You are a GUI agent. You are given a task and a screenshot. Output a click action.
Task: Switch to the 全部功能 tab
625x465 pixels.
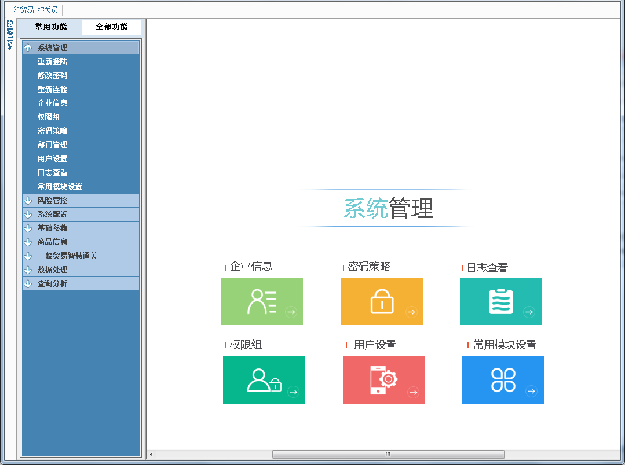click(x=111, y=27)
